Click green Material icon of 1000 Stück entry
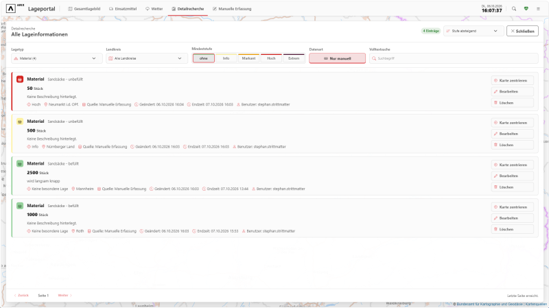The width and height of the screenshot is (549, 308). tap(20, 206)
